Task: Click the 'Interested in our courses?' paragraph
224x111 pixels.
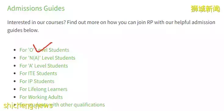Action: (111, 26)
